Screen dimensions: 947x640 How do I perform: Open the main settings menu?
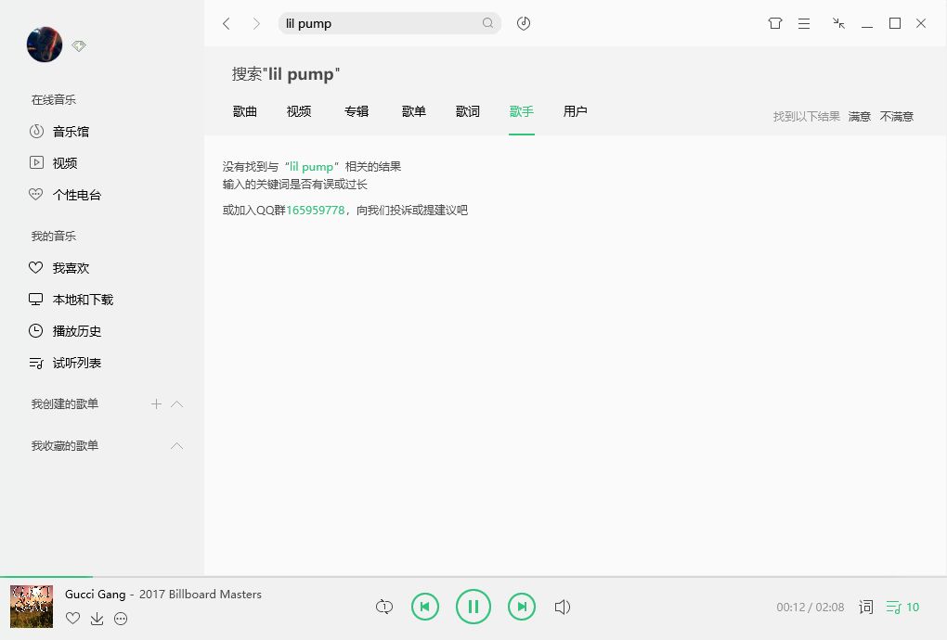pos(803,23)
